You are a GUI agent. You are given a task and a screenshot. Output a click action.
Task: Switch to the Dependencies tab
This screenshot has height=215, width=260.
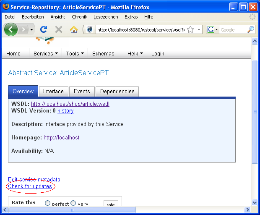click(x=117, y=91)
